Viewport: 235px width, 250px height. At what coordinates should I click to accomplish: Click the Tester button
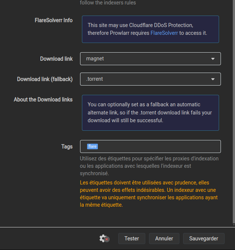pyautogui.click(x=132, y=239)
